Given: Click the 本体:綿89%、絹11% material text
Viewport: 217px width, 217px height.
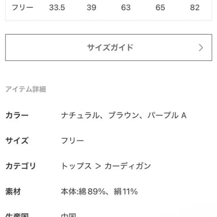Looking at the screenshot, I should [x=99, y=192].
